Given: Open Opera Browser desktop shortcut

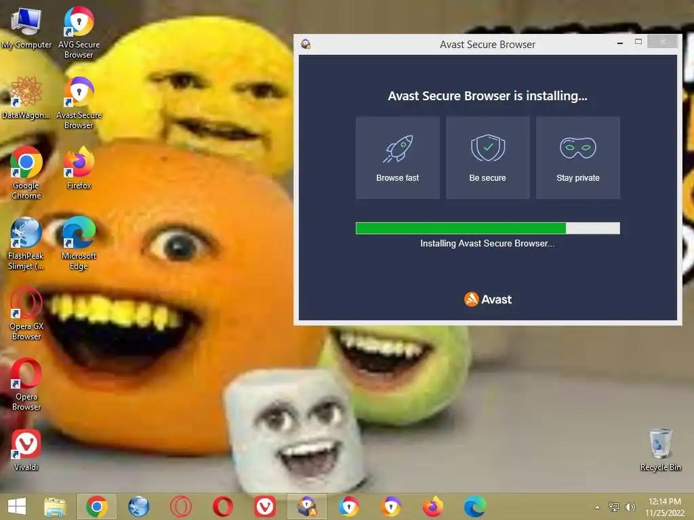Looking at the screenshot, I should point(26,384).
